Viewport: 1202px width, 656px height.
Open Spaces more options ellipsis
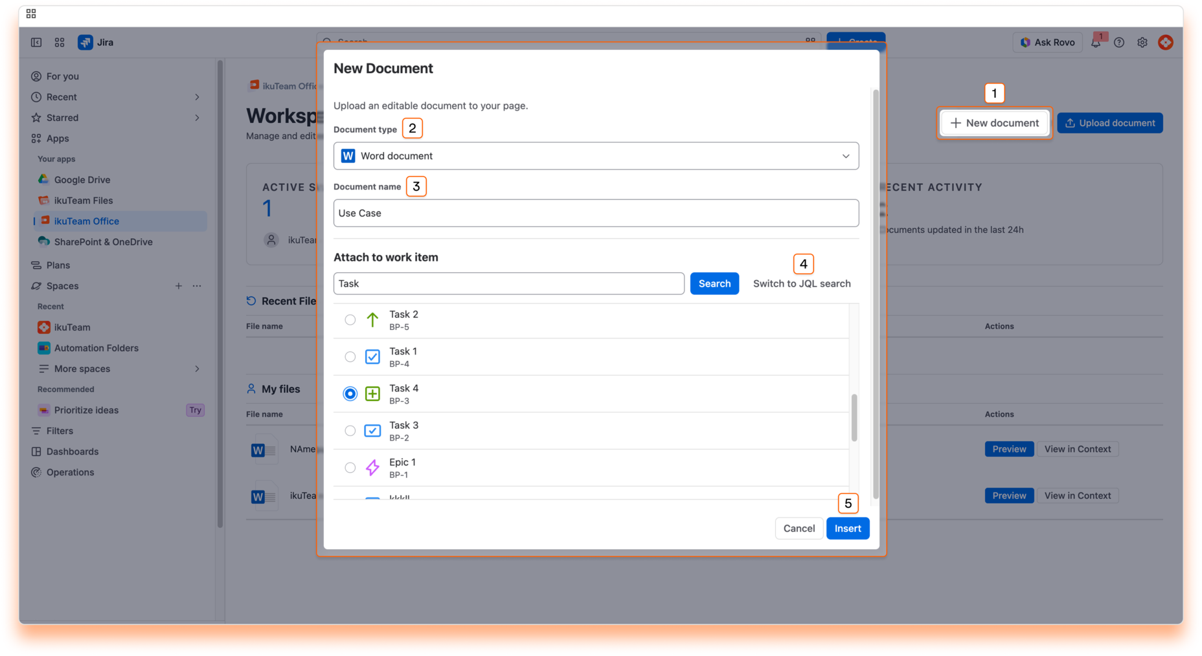click(x=197, y=285)
